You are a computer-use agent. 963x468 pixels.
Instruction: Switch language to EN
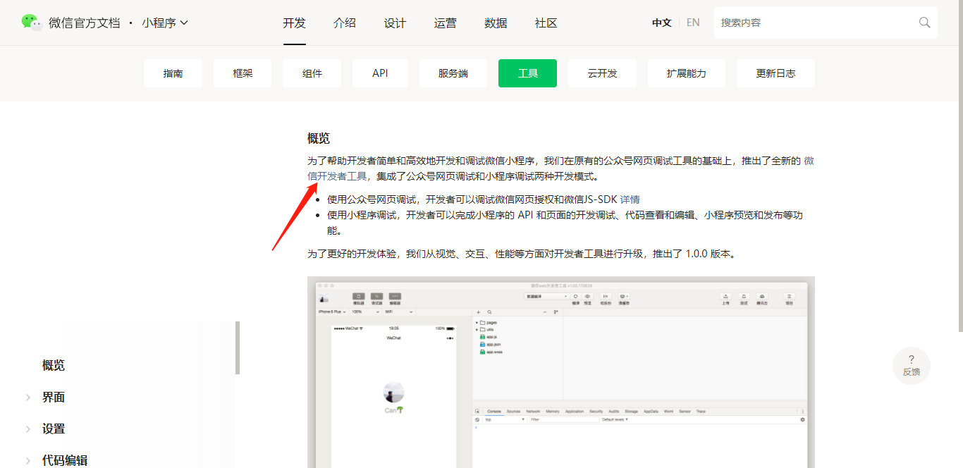pos(693,23)
